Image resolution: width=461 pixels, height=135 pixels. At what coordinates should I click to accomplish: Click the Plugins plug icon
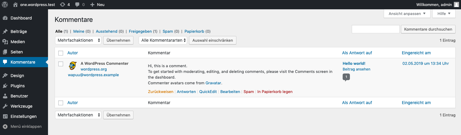(5, 86)
